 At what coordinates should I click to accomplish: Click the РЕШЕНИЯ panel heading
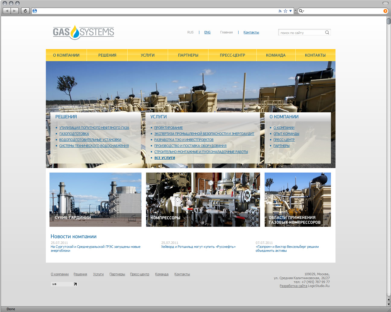[x=66, y=117]
